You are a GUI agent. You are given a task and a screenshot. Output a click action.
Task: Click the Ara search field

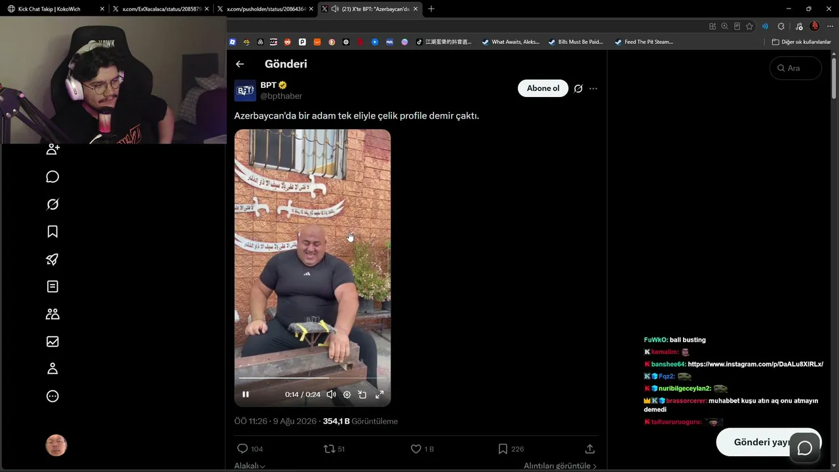coord(796,68)
